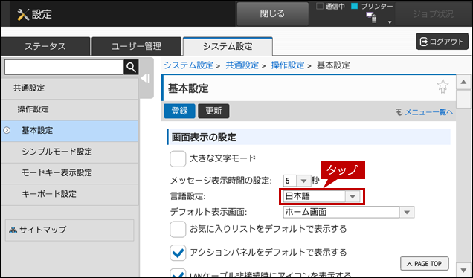This screenshot has width=473, height=278.
Task: Click the 登録 button
Action: click(179, 111)
